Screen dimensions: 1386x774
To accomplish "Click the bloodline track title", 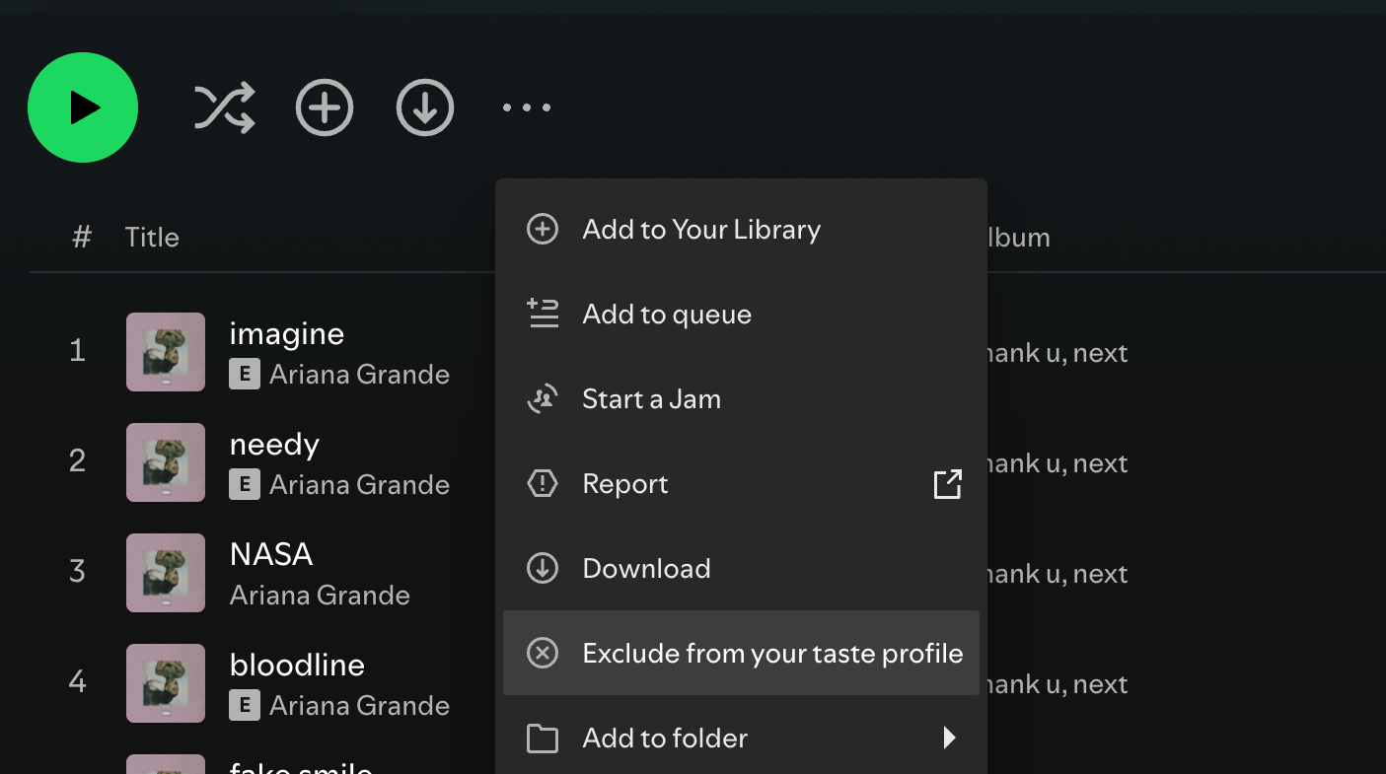I will pos(297,666).
